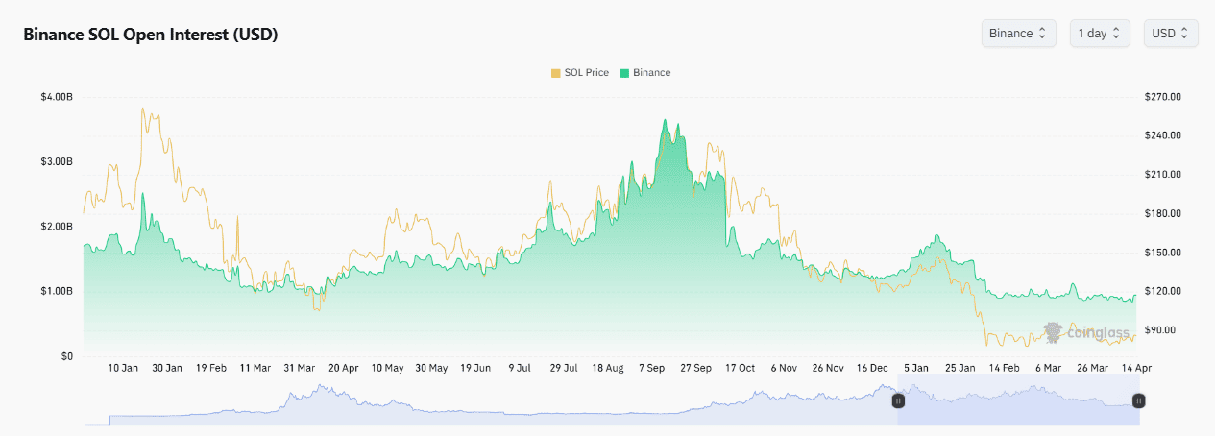Click the left range slider handle

898,400
